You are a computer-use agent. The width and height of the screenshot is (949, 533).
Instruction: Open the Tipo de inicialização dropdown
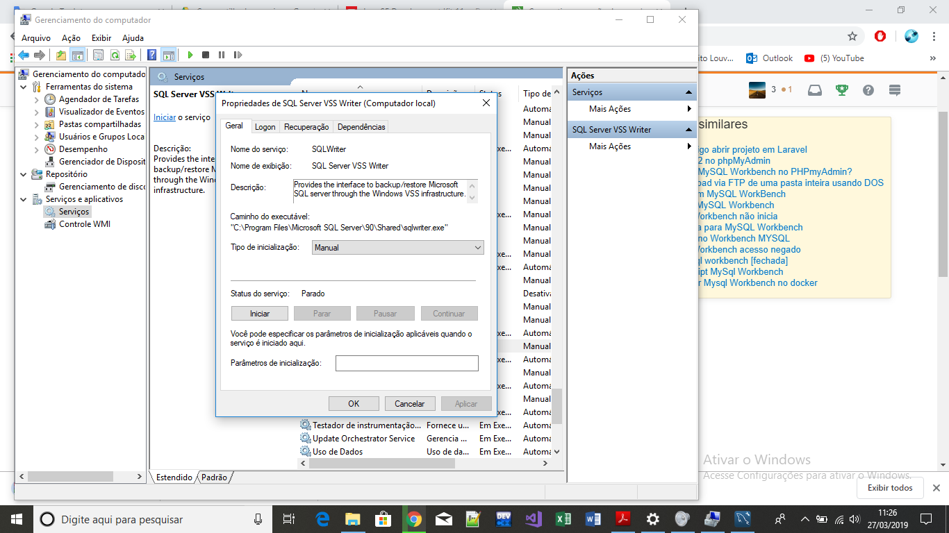click(x=397, y=247)
